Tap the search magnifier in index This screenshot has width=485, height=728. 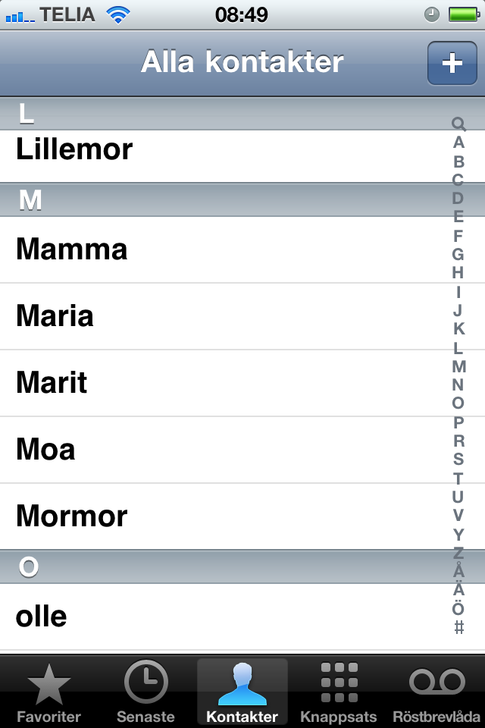click(458, 124)
